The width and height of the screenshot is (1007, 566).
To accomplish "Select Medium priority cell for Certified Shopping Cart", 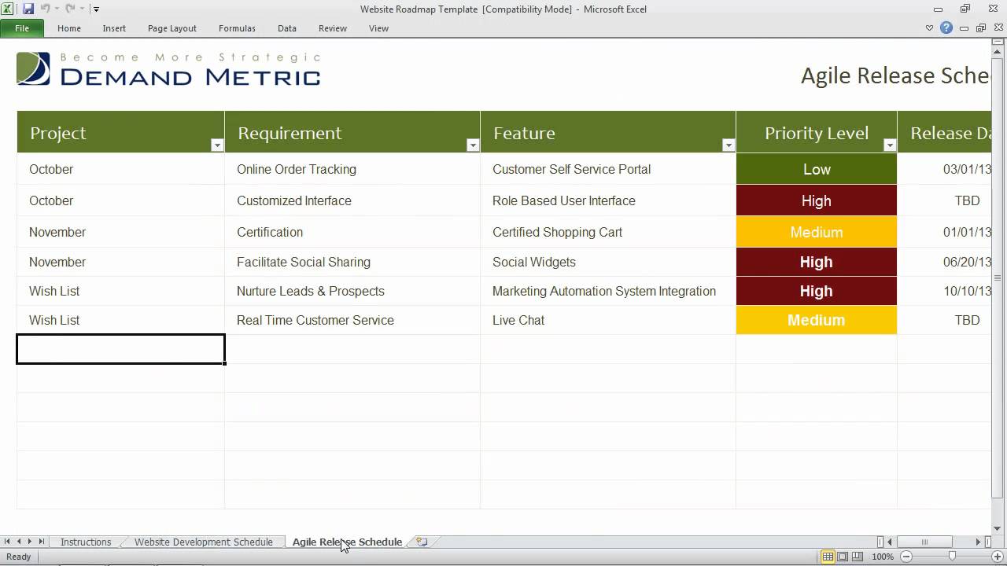I will 817,232.
